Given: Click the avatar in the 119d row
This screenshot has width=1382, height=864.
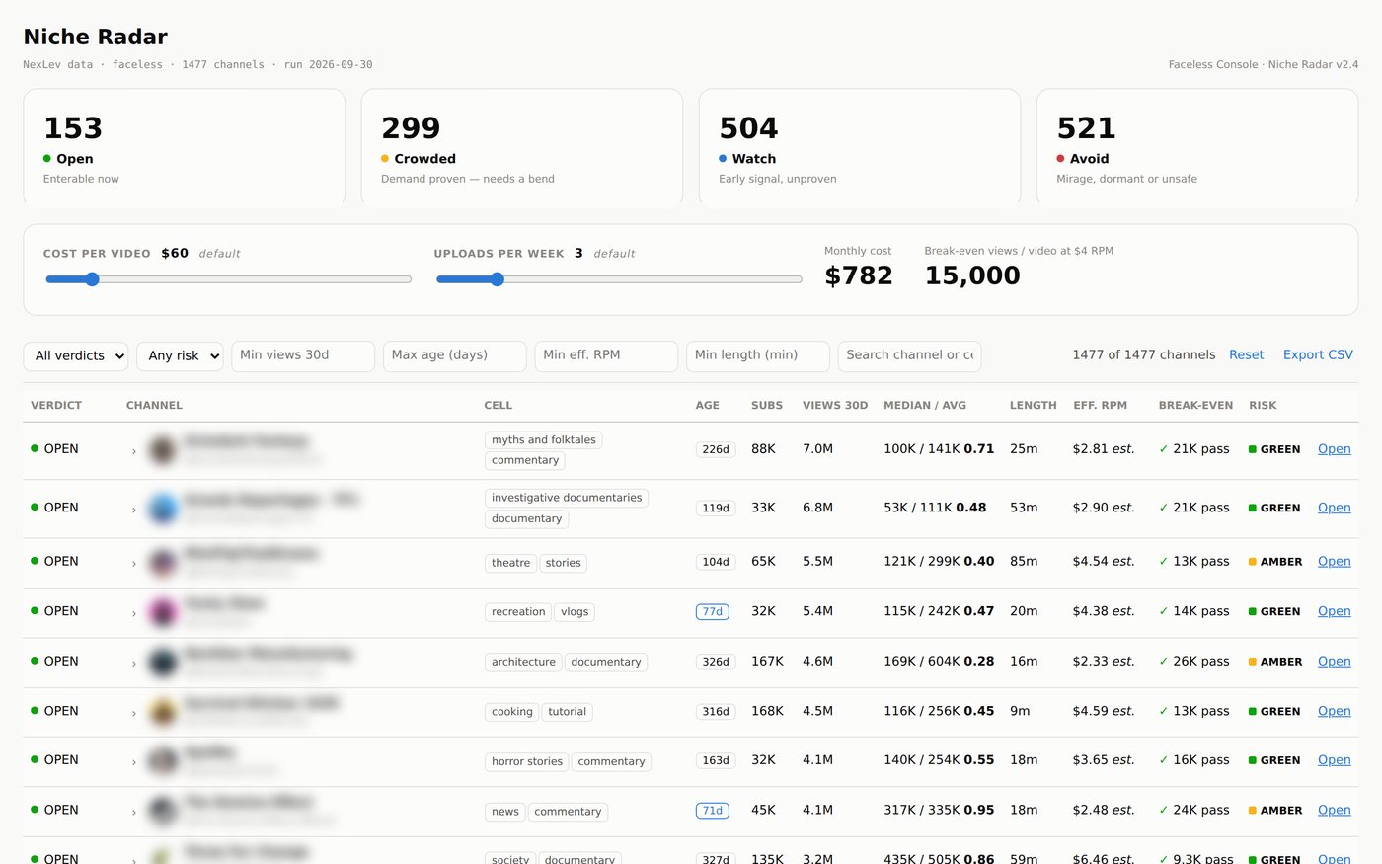Looking at the screenshot, I should coord(163,509).
